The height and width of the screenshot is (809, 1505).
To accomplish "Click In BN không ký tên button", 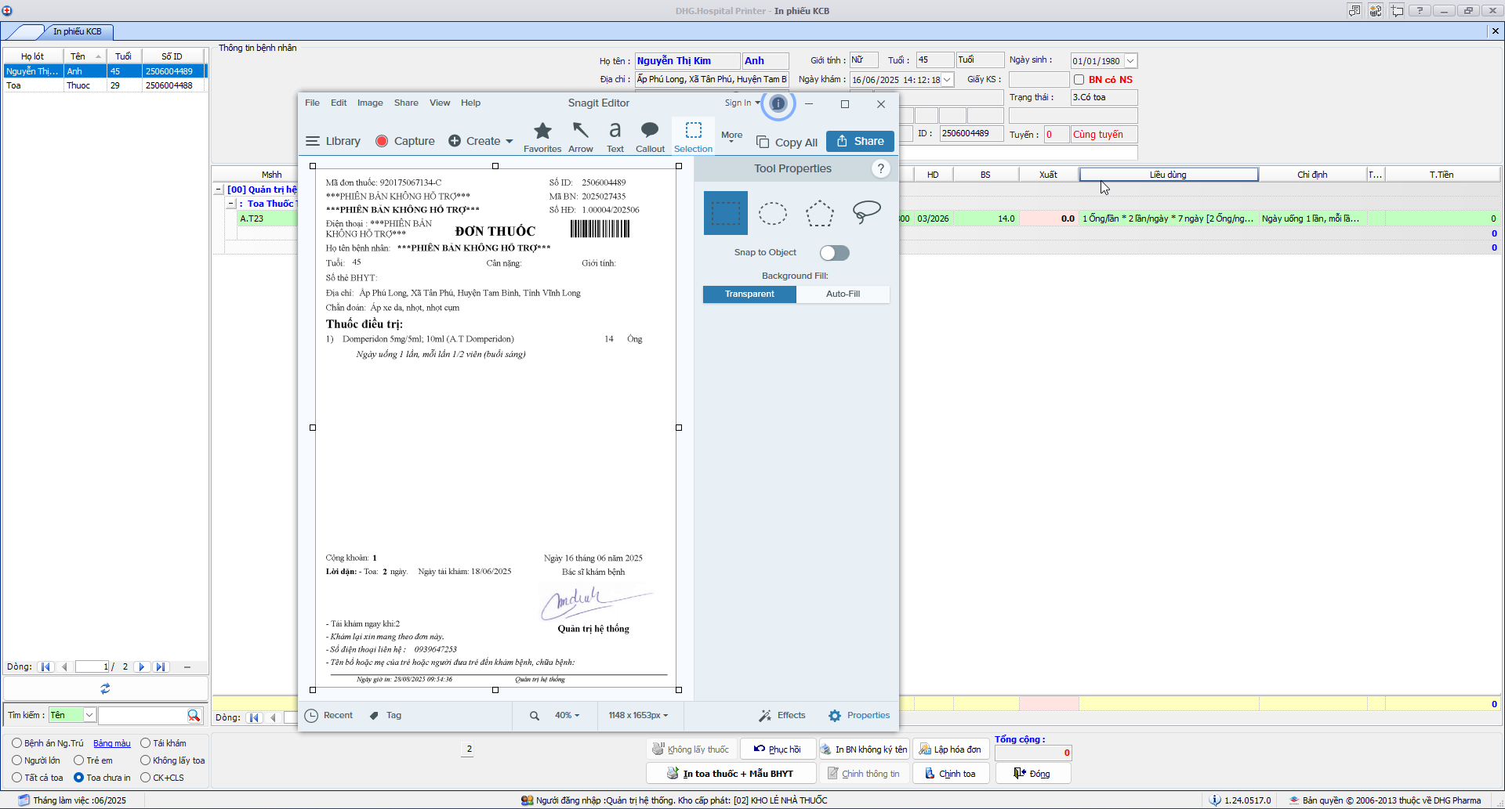I will pyautogui.click(x=864, y=749).
